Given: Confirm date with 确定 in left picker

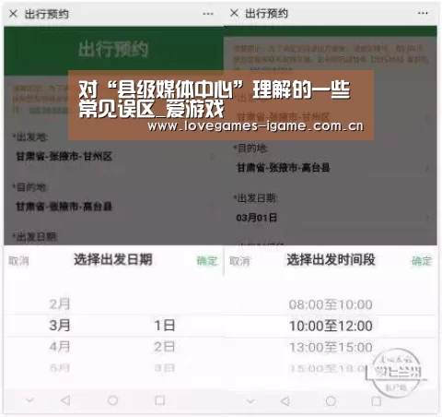Looking at the screenshot, I should [x=207, y=261].
